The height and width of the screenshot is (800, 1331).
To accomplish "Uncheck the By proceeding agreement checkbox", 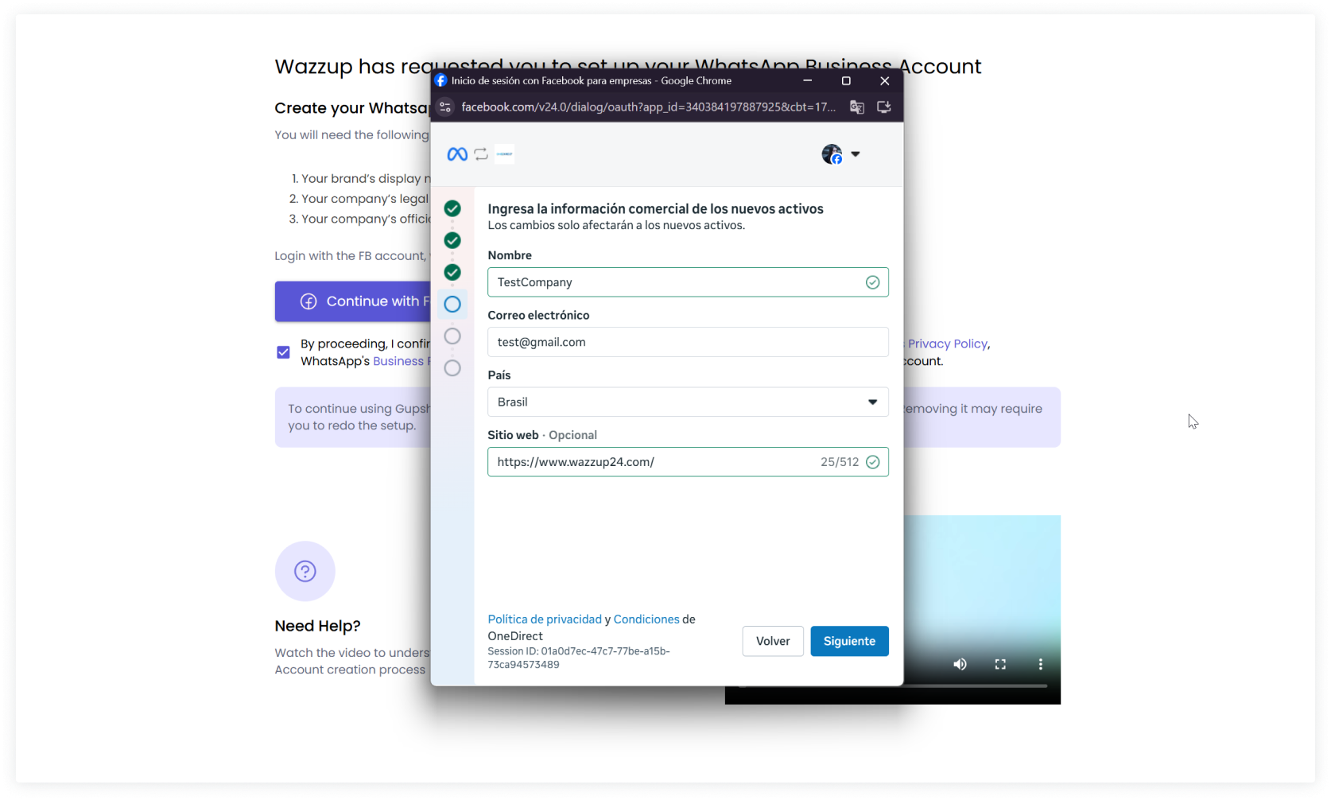I will [x=283, y=352].
